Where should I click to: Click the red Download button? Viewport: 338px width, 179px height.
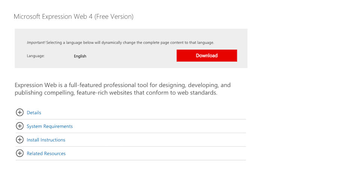(207, 56)
